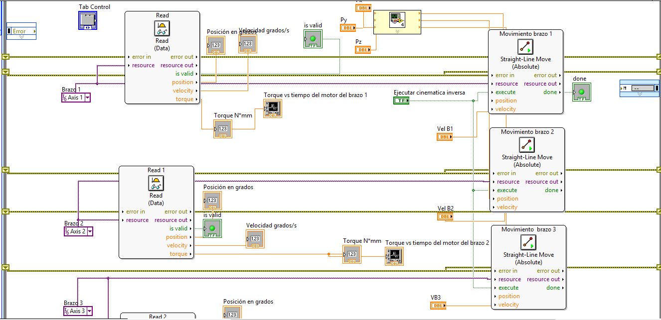Select Movimiento brazo 3 Straight-Line Move icon
The image size is (661, 320).
pos(528,242)
